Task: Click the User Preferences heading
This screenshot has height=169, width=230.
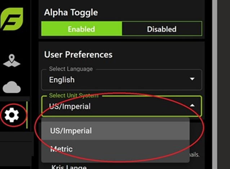Action: click(x=78, y=54)
